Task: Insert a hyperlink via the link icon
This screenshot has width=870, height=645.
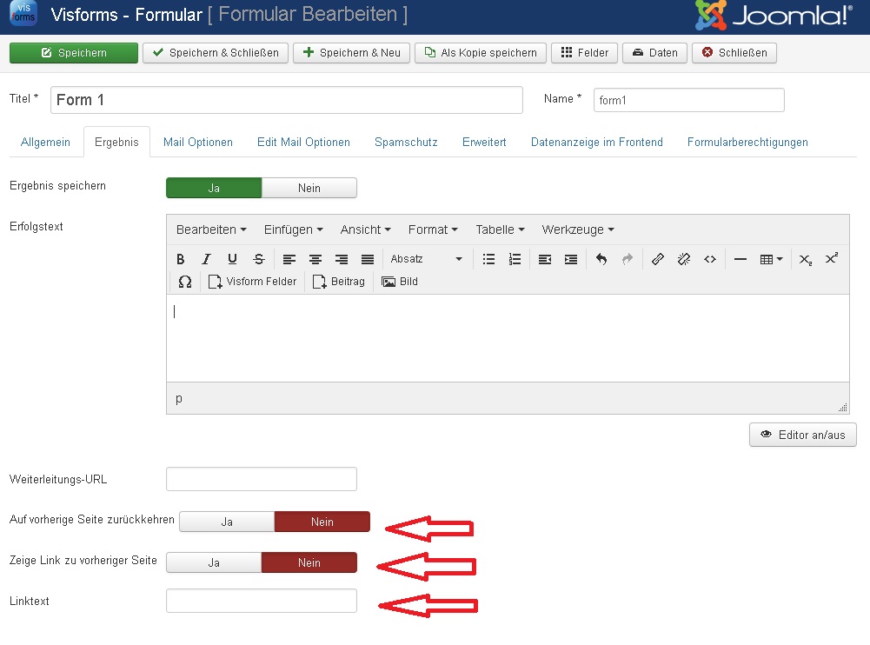Action: 658,259
